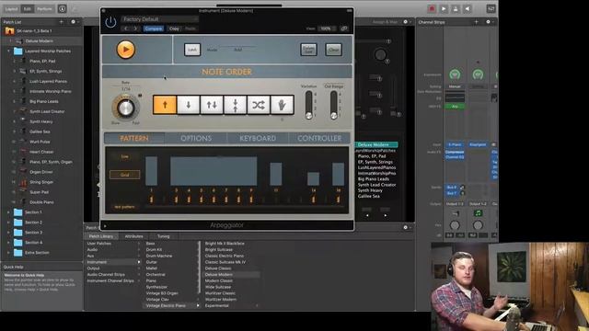589x331 pixels.
Task: Click the green Arp MIDI FX slot
Action: tap(455, 107)
